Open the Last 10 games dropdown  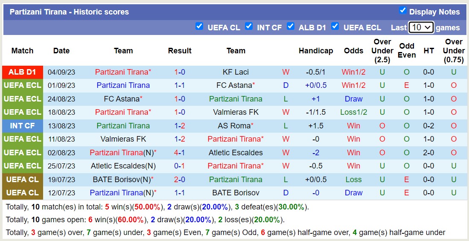(421, 27)
